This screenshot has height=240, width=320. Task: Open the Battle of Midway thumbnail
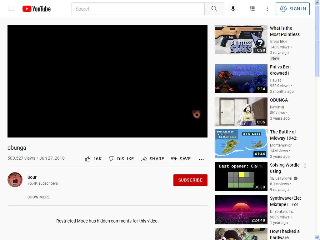(241, 143)
